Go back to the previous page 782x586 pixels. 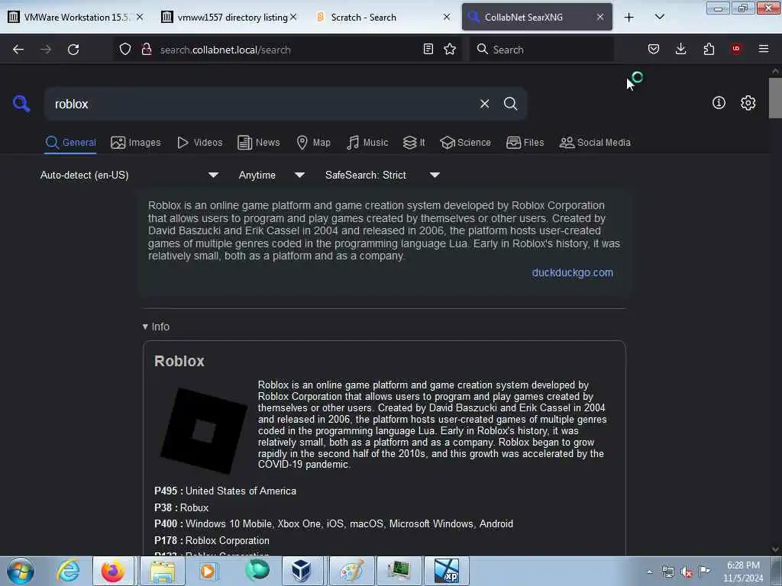pos(18,50)
